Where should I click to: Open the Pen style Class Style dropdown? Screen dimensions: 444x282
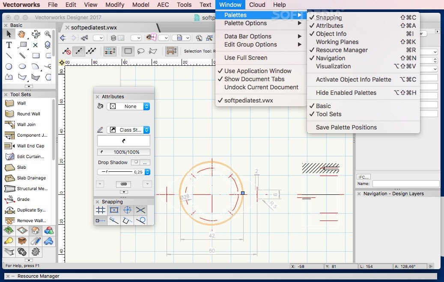(x=128, y=130)
